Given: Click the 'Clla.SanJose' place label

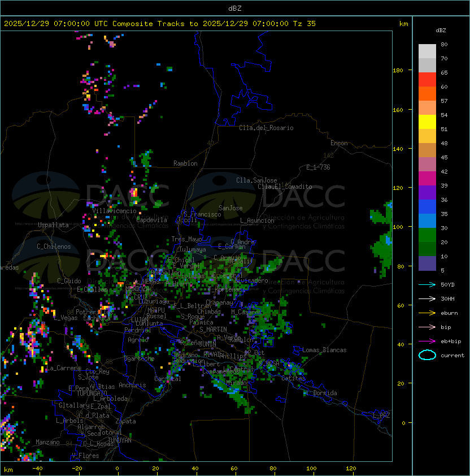Looking at the screenshot, I should (x=256, y=180).
